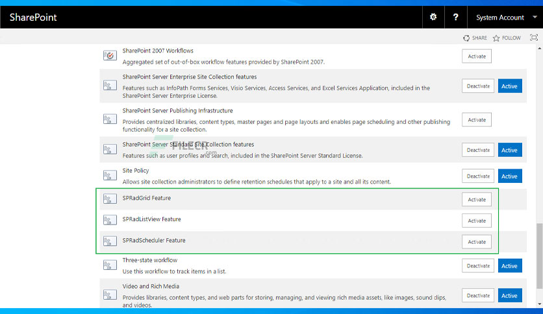
Task: Select the 'SPRadListView Feature' title text
Action: [151, 219]
